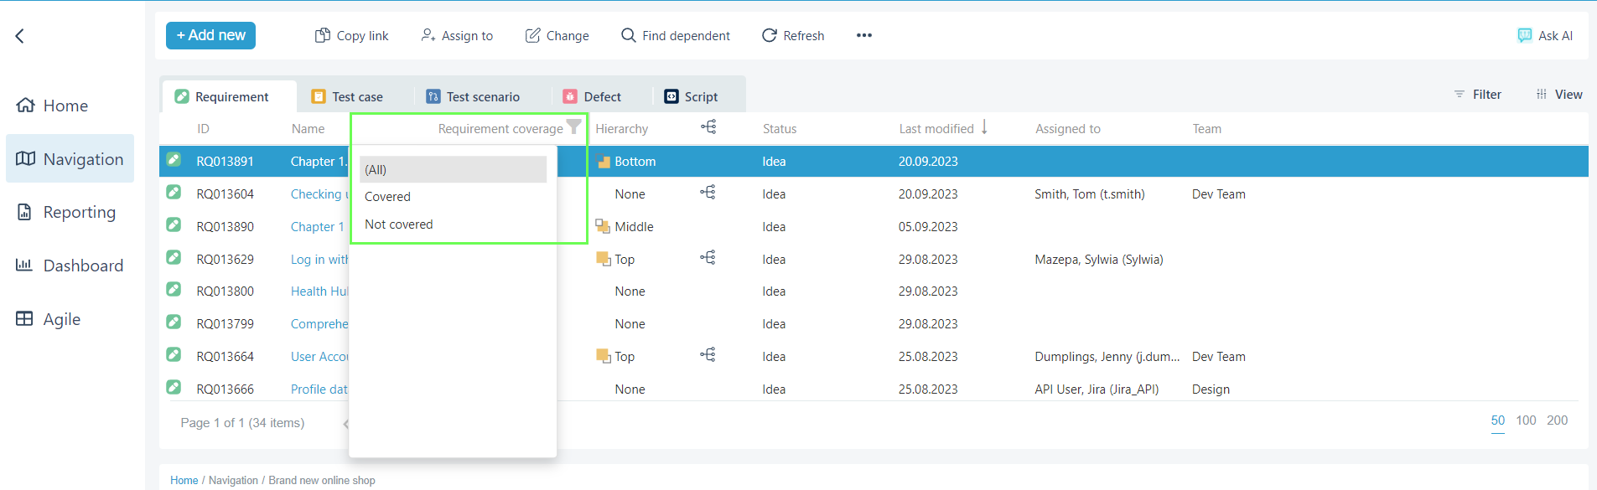Image resolution: width=1597 pixels, height=490 pixels.
Task: Click Find dependent search tool
Action: pos(675,35)
